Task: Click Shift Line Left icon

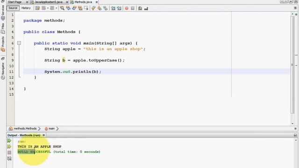Action: point(113,8)
